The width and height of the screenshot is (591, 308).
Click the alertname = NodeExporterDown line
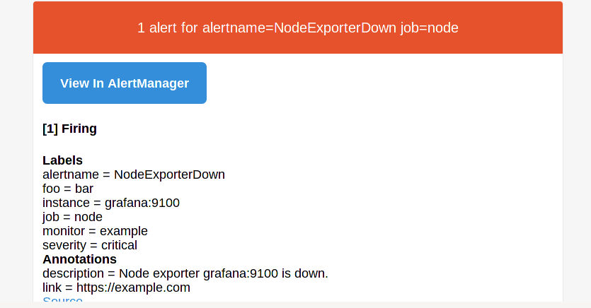134,174
